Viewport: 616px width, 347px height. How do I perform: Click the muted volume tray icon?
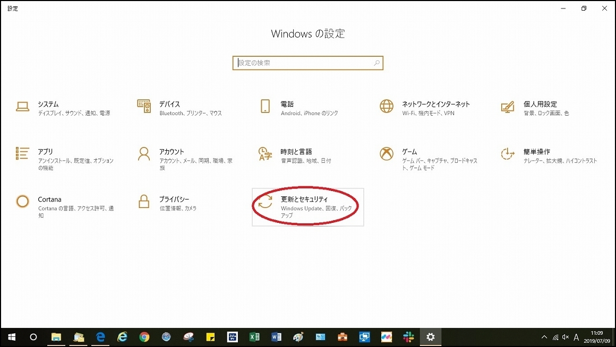click(566, 337)
